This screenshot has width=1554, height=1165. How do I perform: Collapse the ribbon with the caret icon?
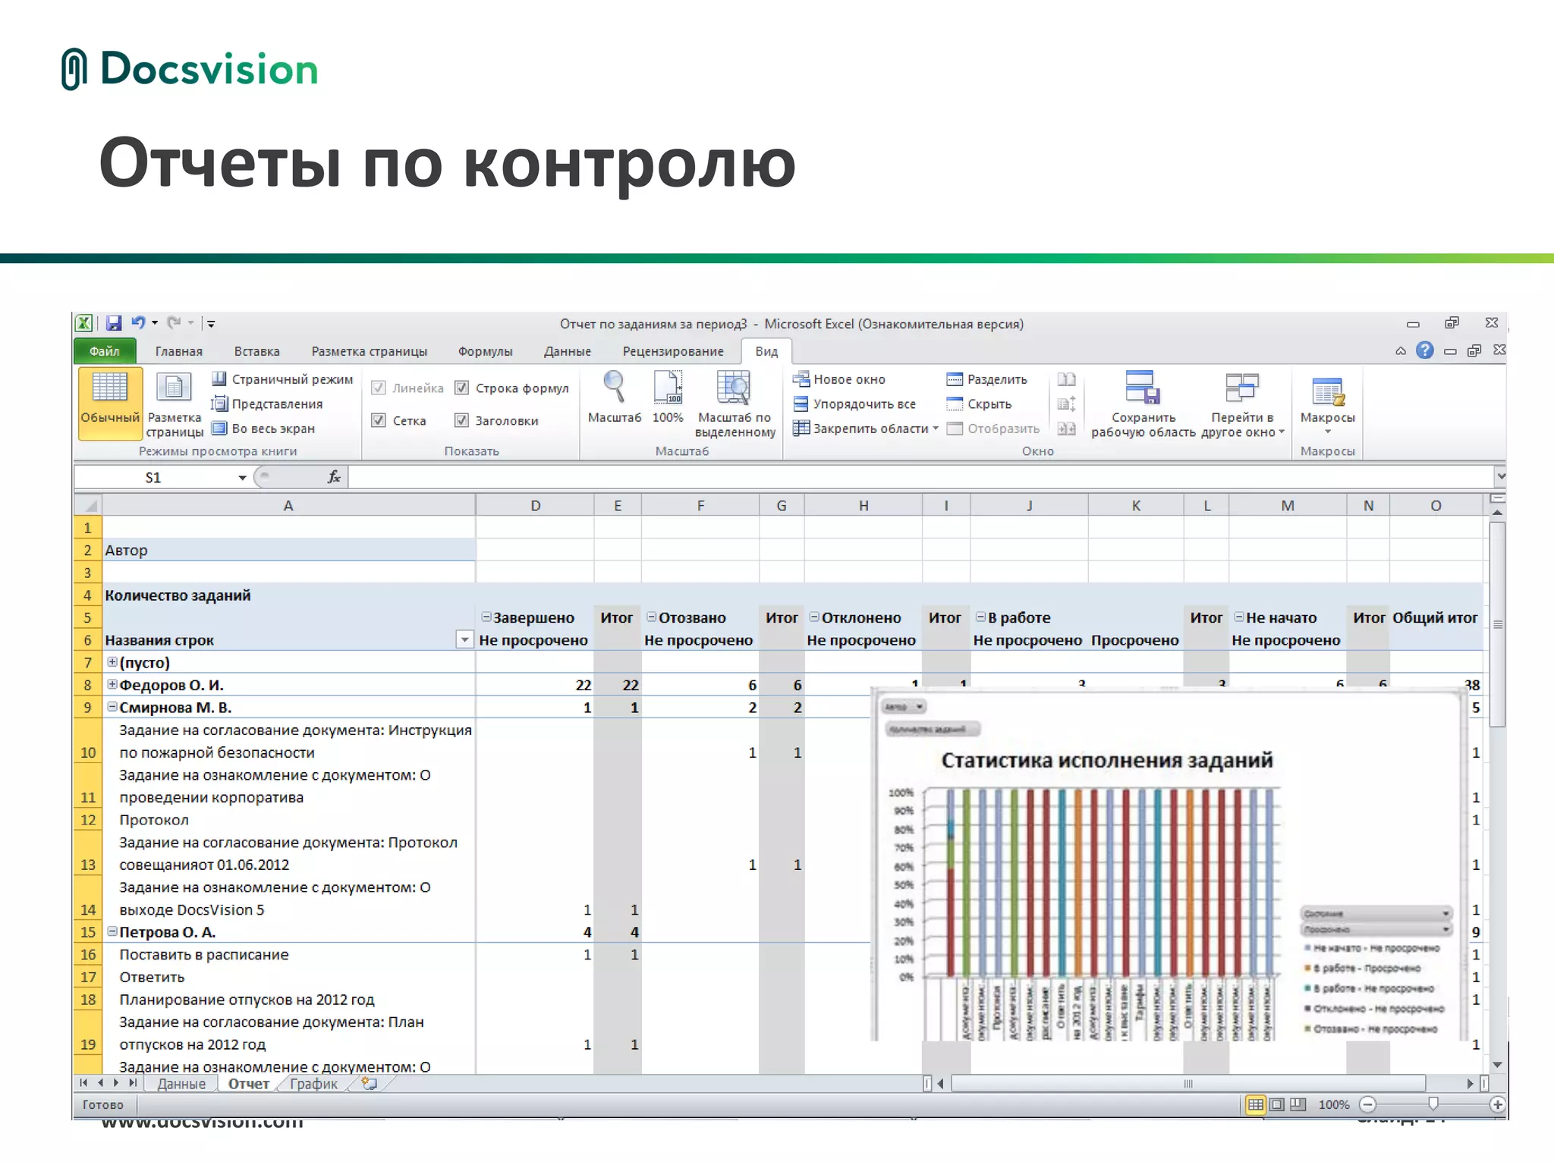coord(1401,351)
